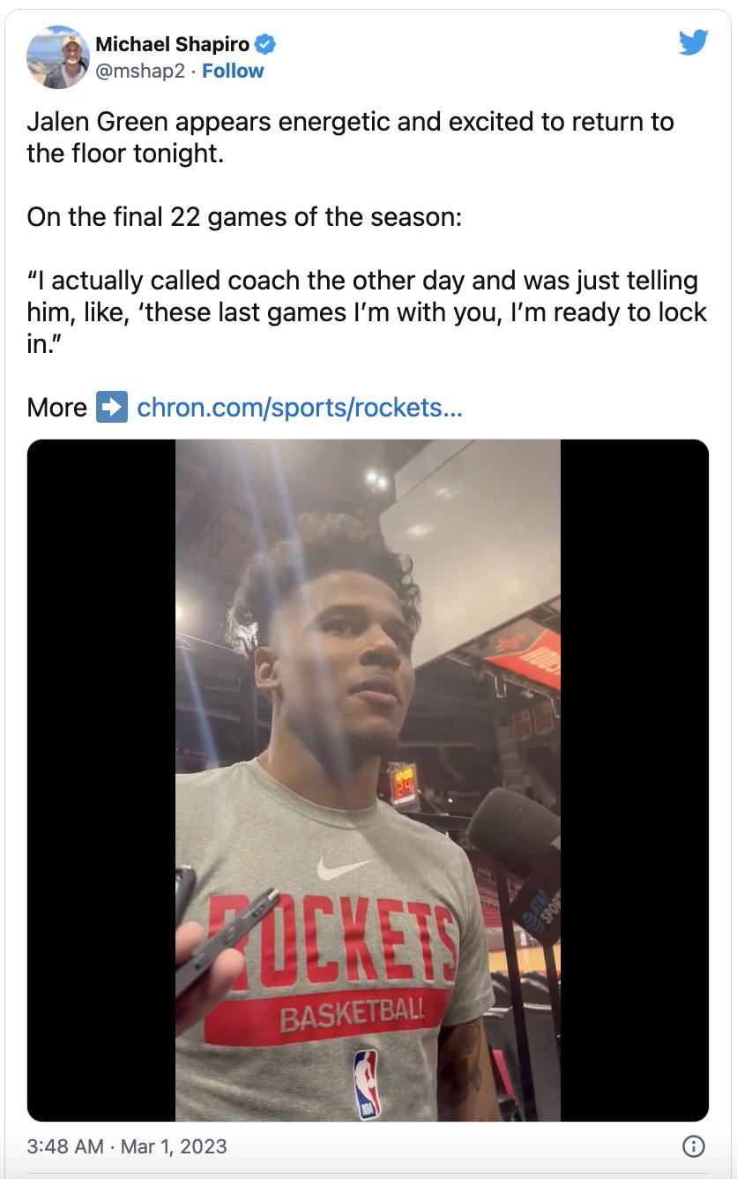The height and width of the screenshot is (1179, 737).
Task: Play the Jalen Green interview video
Action: (x=368, y=780)
